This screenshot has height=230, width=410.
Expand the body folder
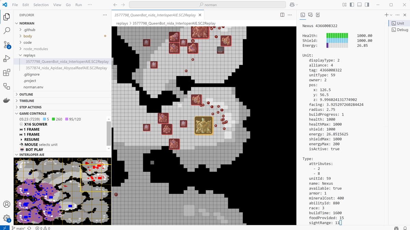pyautogui.click(x=28, y=36)
